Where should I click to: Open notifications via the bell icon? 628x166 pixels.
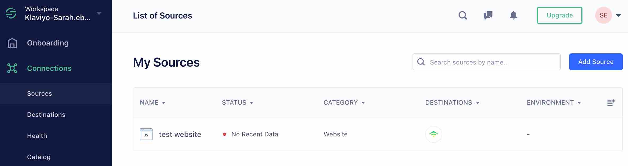(x=513, y=15)
